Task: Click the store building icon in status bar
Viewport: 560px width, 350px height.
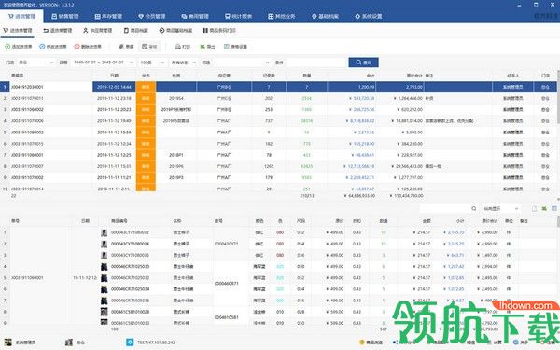Action: point(69,343)
